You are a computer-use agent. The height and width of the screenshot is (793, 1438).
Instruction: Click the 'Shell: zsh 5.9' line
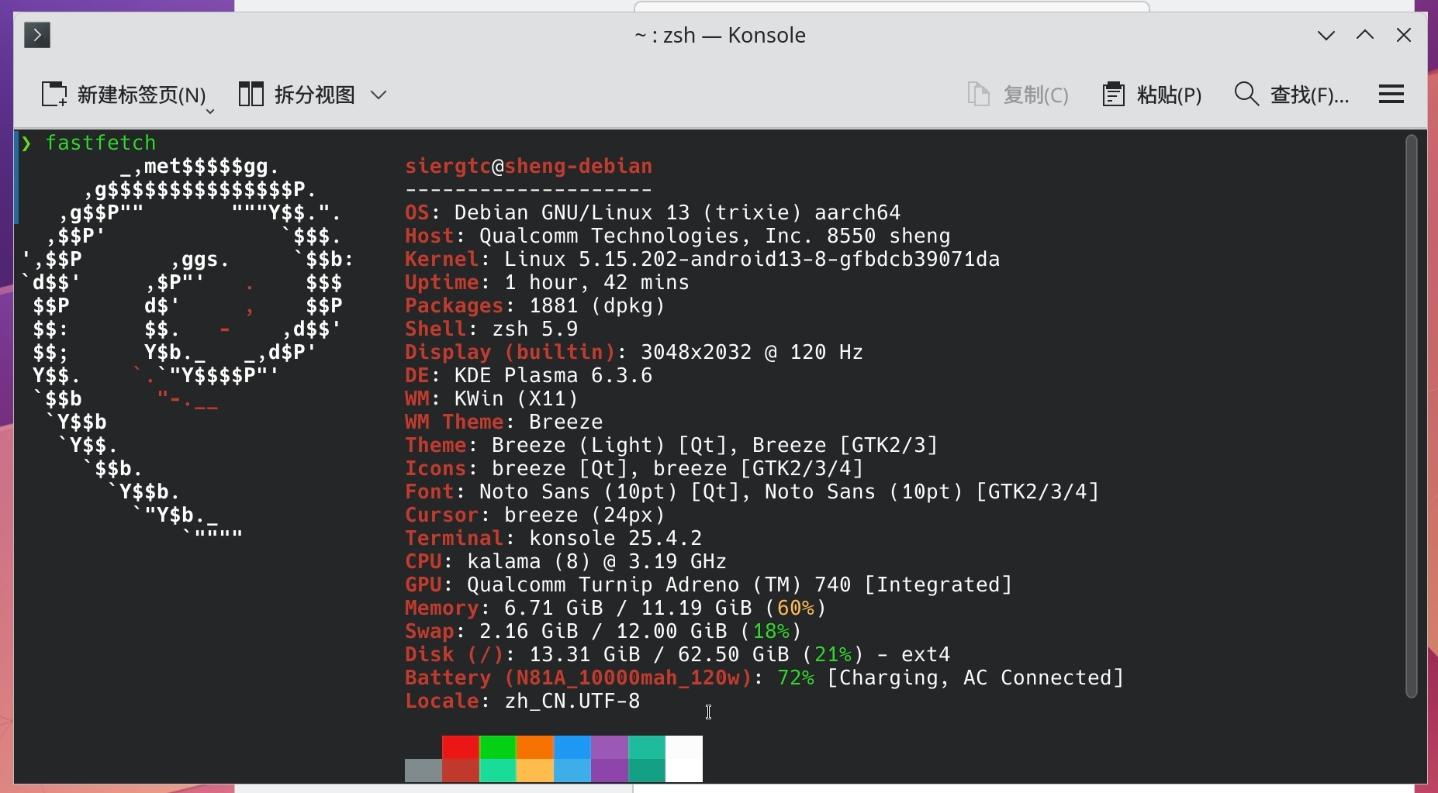coord(492,329)
